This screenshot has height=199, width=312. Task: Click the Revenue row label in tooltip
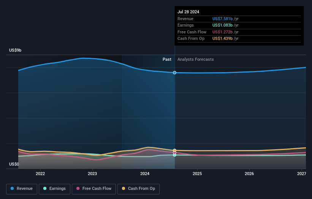(x=185, y=19)
